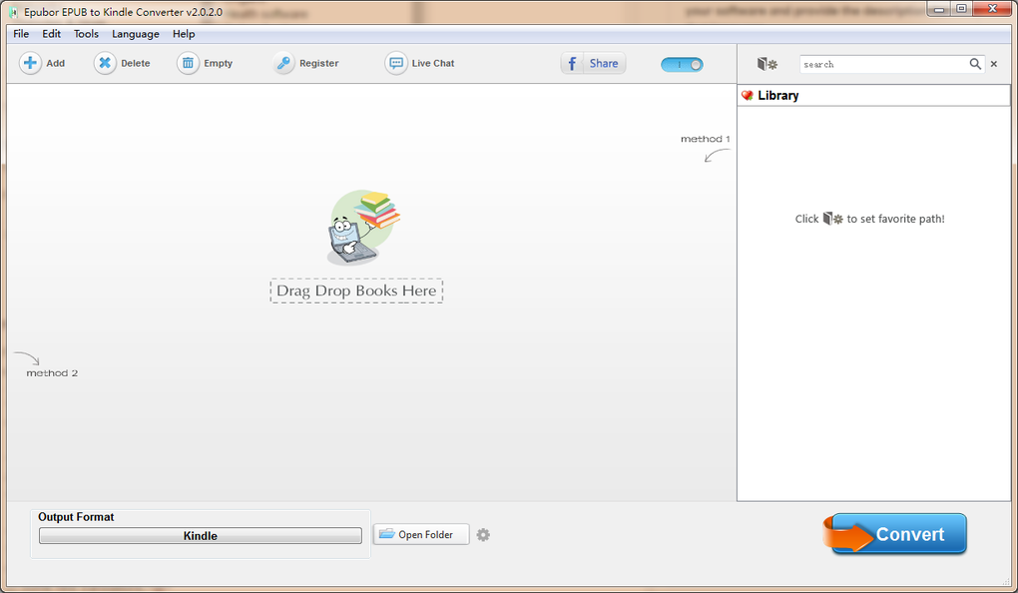Viewport: 1018px width, 593px height.
Task: Open the Language menu
Action: (x=135, y=34)
